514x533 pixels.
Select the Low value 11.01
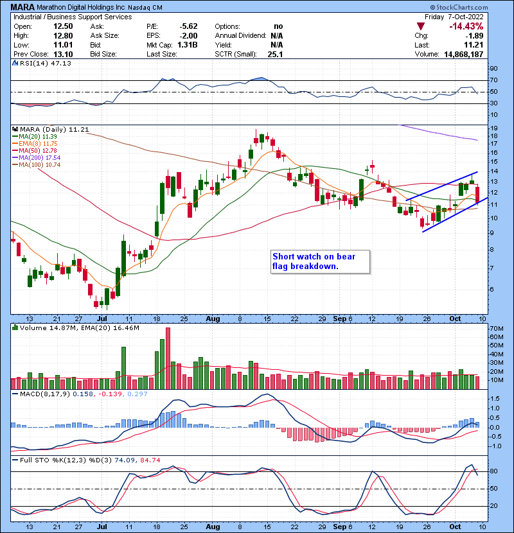pyautogui.click(x=63, y=45)
